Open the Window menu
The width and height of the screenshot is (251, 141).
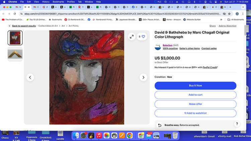89,2
